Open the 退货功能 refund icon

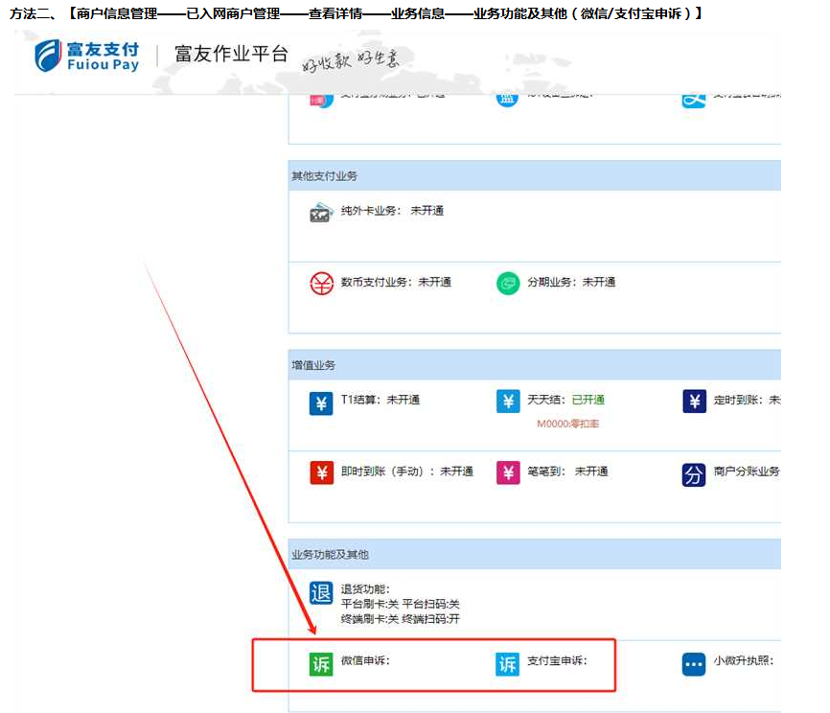tap(321, 593)
